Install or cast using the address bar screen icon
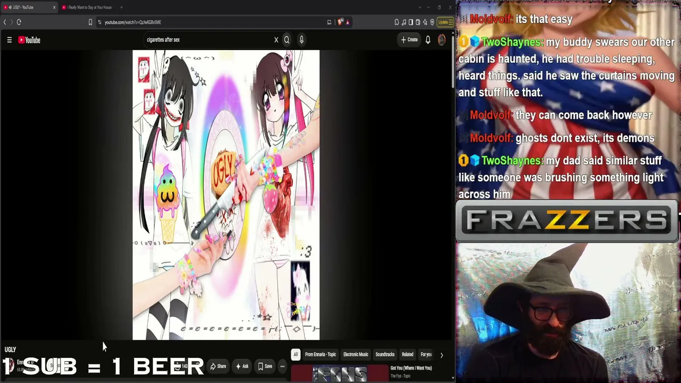The width and height of the screenshot is (681, 383). coord(329,22)
